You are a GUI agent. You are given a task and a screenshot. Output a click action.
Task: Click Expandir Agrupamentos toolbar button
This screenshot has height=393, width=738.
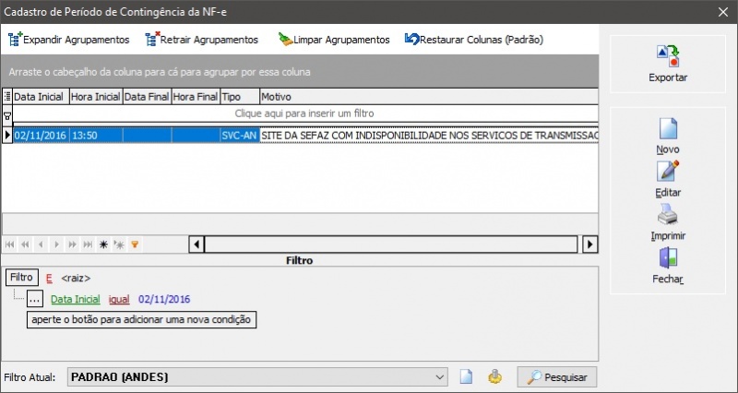(68, 40)
